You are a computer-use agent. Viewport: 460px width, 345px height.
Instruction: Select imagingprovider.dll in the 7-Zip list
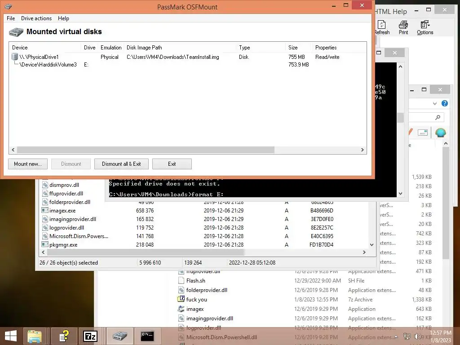(x=72, y=219)
